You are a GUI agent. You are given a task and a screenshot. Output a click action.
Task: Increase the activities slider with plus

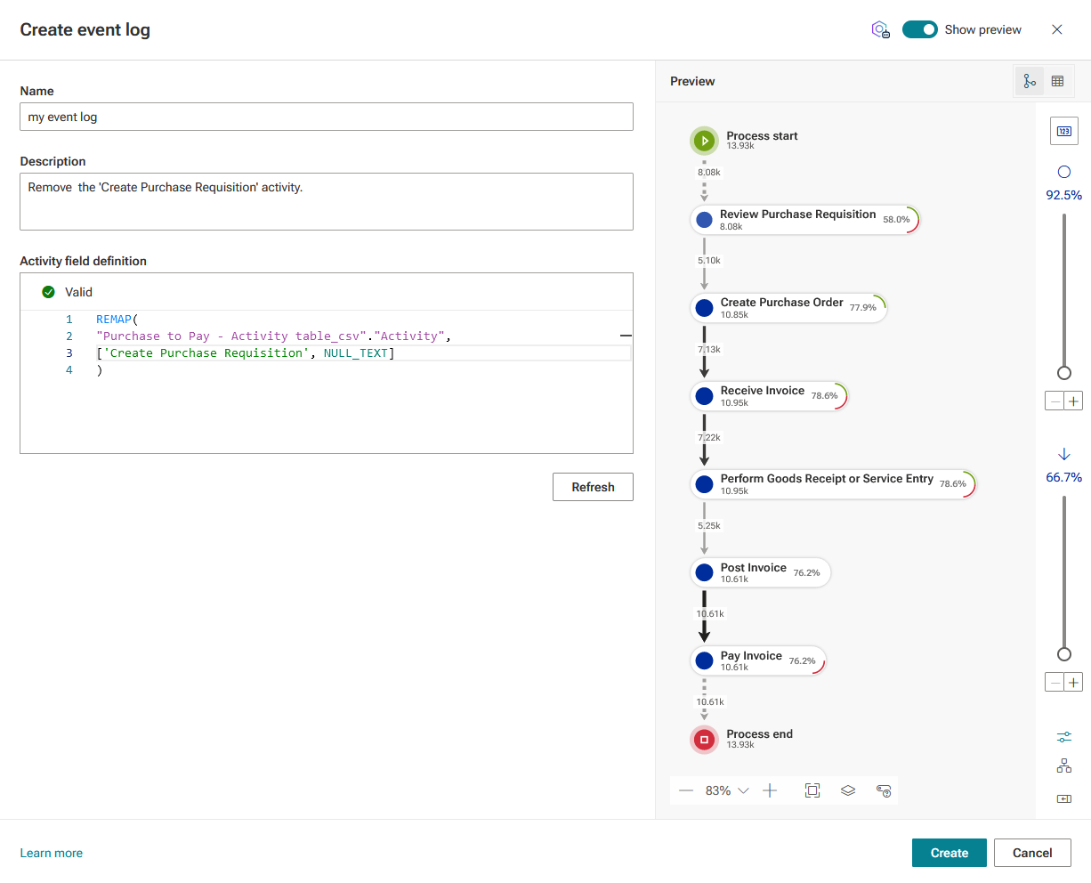click(x=1074, y=401)
